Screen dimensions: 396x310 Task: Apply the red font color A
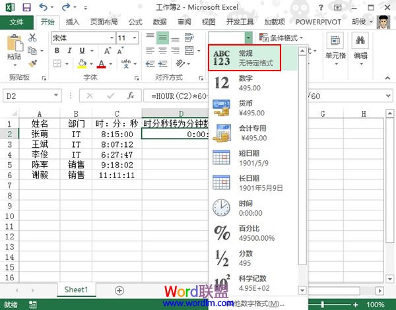[101, 63]
